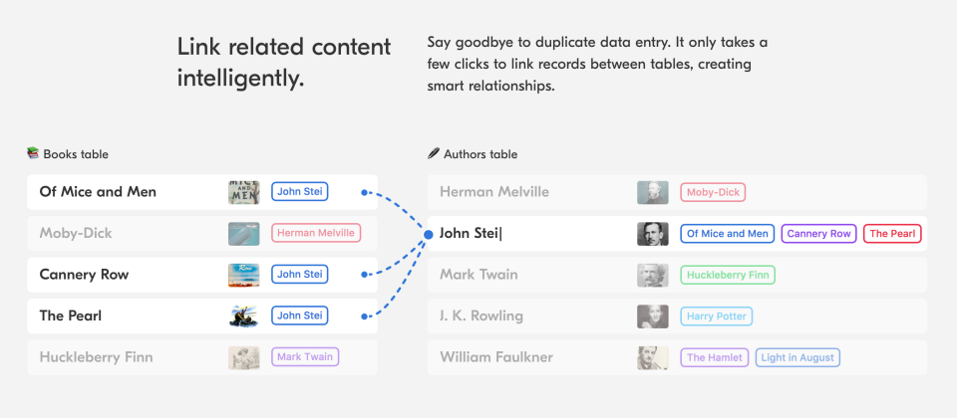Screen dimensions: 957x418
Task: Click John Stei author portrait photo
Action: (x=653, y=234)
